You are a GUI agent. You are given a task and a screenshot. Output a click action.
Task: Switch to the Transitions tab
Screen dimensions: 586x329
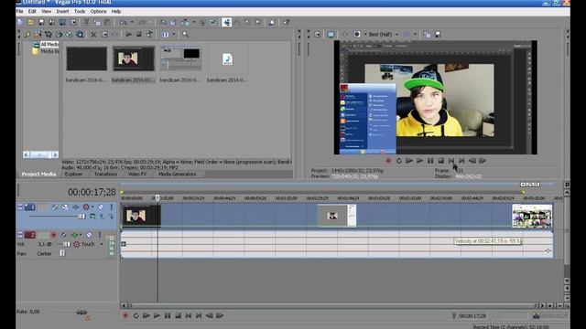(x=105, y=174)
